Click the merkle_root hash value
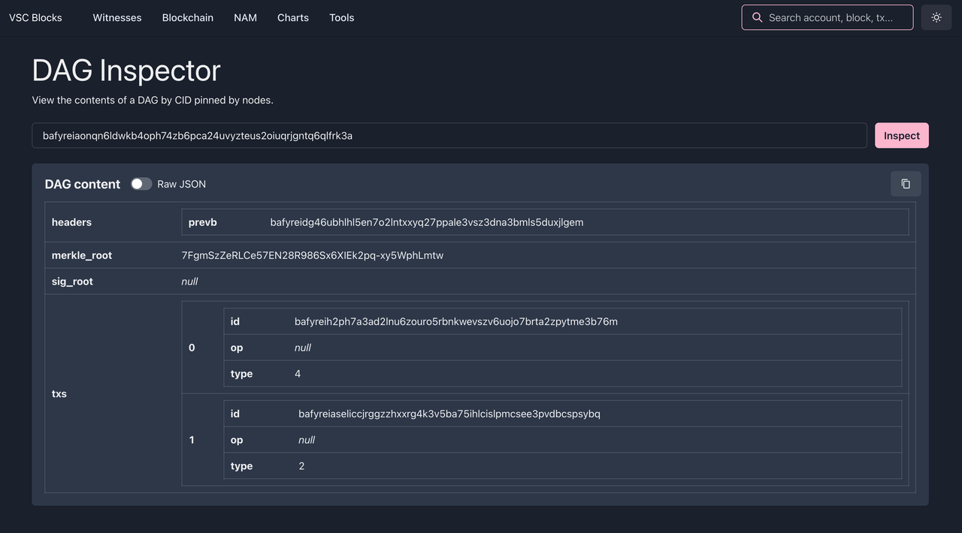The height and width of the screenshot is (533, 962). click(312, 255)
